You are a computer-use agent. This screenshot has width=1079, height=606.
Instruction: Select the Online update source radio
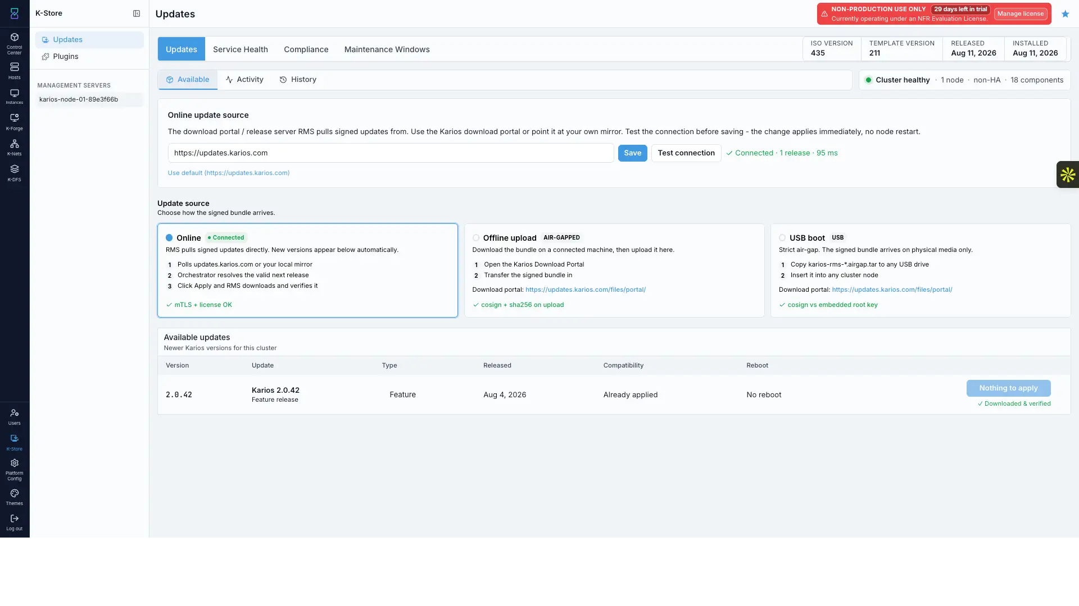(x=169, y=238)
